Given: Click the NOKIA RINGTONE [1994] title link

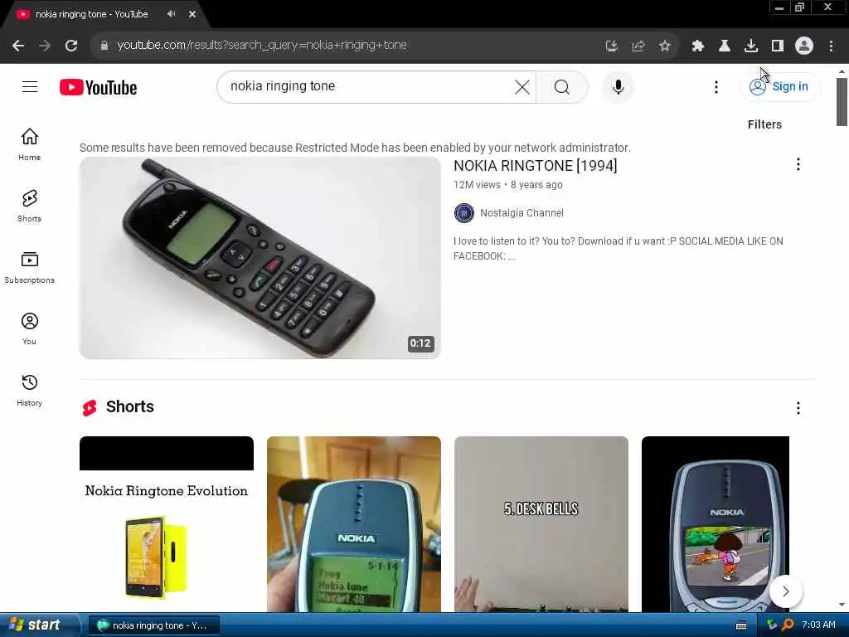Looking at the screenshot, I should (535, 166).
